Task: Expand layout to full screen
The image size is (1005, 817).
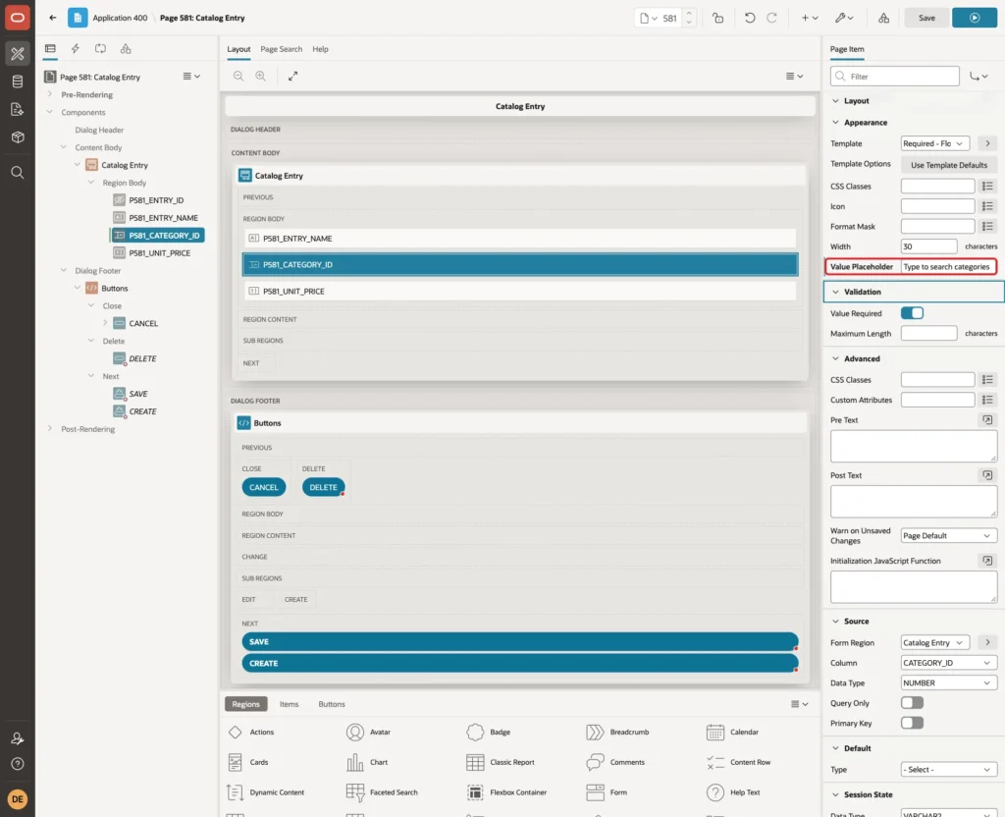Action: pyautogui.click(x=292, y=76)
